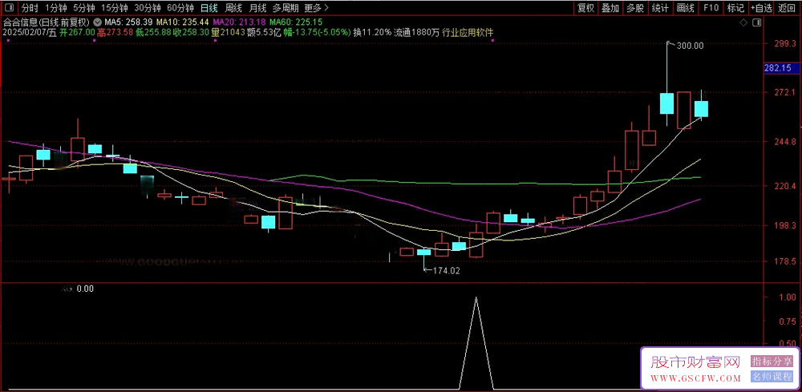Click the panel toggle icon at top-left
This screenshot has width=802, height=392.
pyautogui.click(x=6, y=7)
